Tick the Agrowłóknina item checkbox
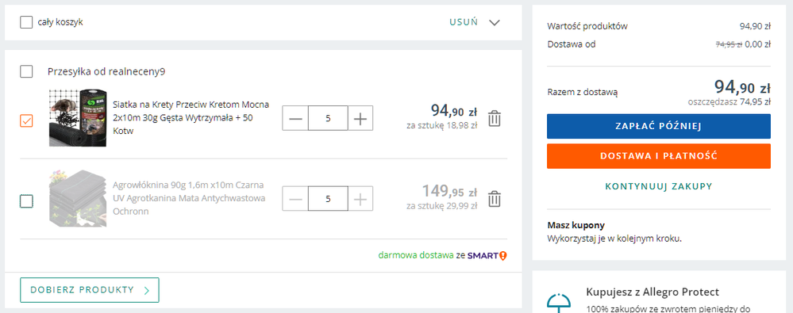 [26, 201]
